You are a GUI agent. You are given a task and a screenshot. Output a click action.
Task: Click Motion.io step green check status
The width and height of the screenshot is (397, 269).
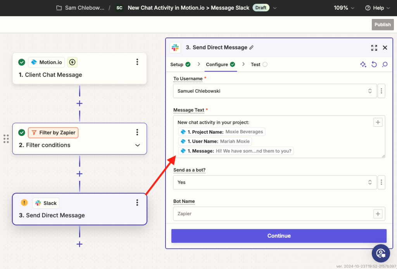[x=22, y=62]
